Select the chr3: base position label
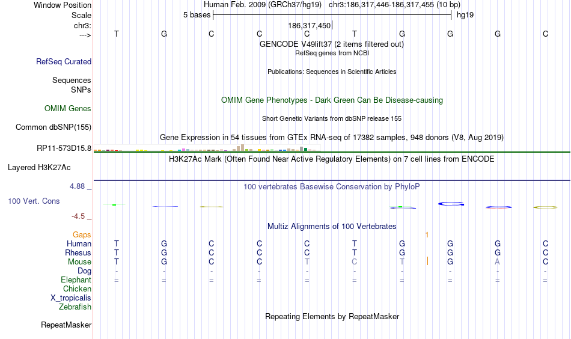The height and width of the screenshot is (339, 571). point(82,25)
